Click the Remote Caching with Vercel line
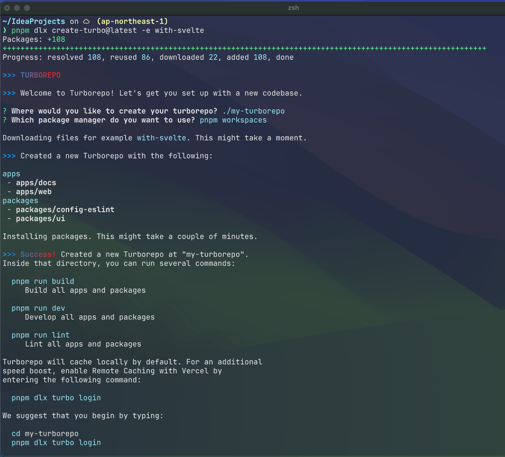Image resolution: width=505 pixels, height=457 pixels. [x=112, y=371]
